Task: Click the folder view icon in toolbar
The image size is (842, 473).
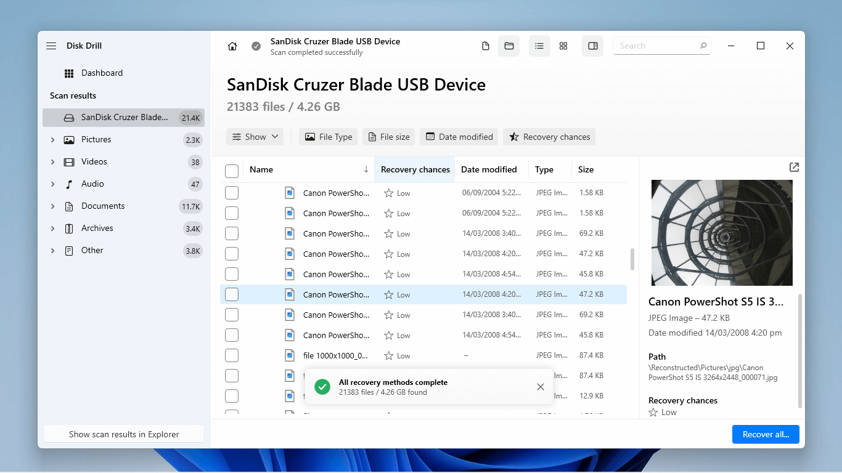Action: 509,46
